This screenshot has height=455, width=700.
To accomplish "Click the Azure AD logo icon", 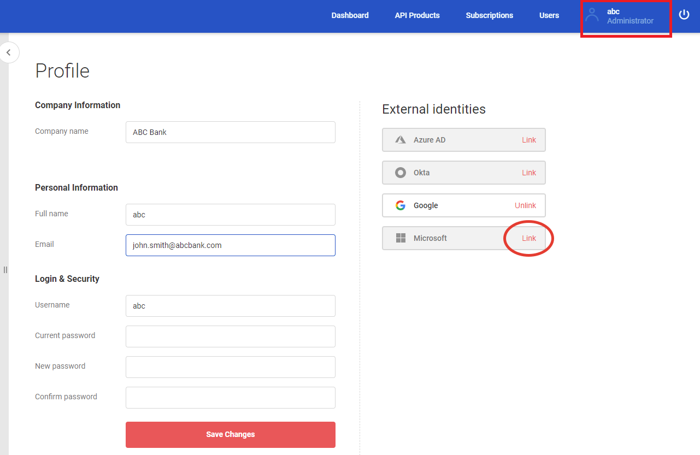I will tap(401, 140).
